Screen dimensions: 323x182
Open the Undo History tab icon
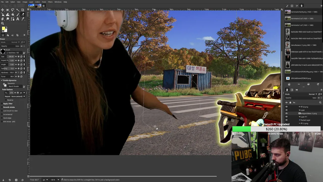tap(12, 35)
